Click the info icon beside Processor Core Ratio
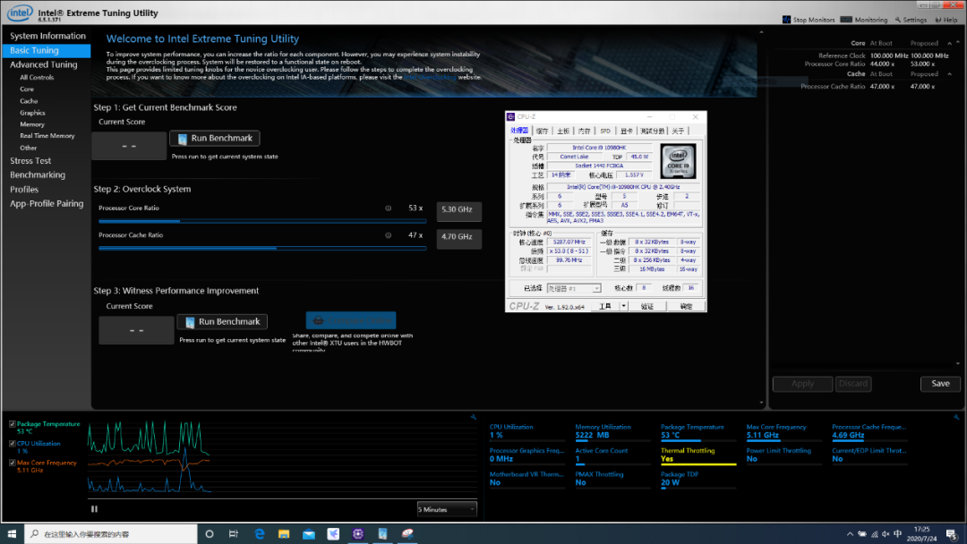Viewport: 967px width, 544px height. click(x=388, y=208)
